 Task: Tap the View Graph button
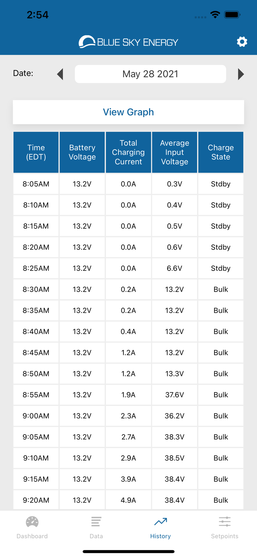point(128,112)
